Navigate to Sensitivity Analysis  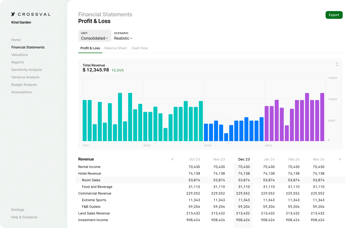click(x=27, y=70)
